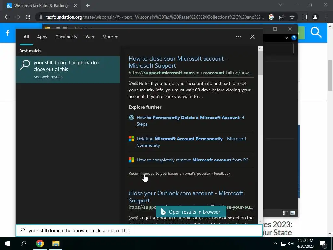Open File Explorer from the taskbar

(56, 243)
